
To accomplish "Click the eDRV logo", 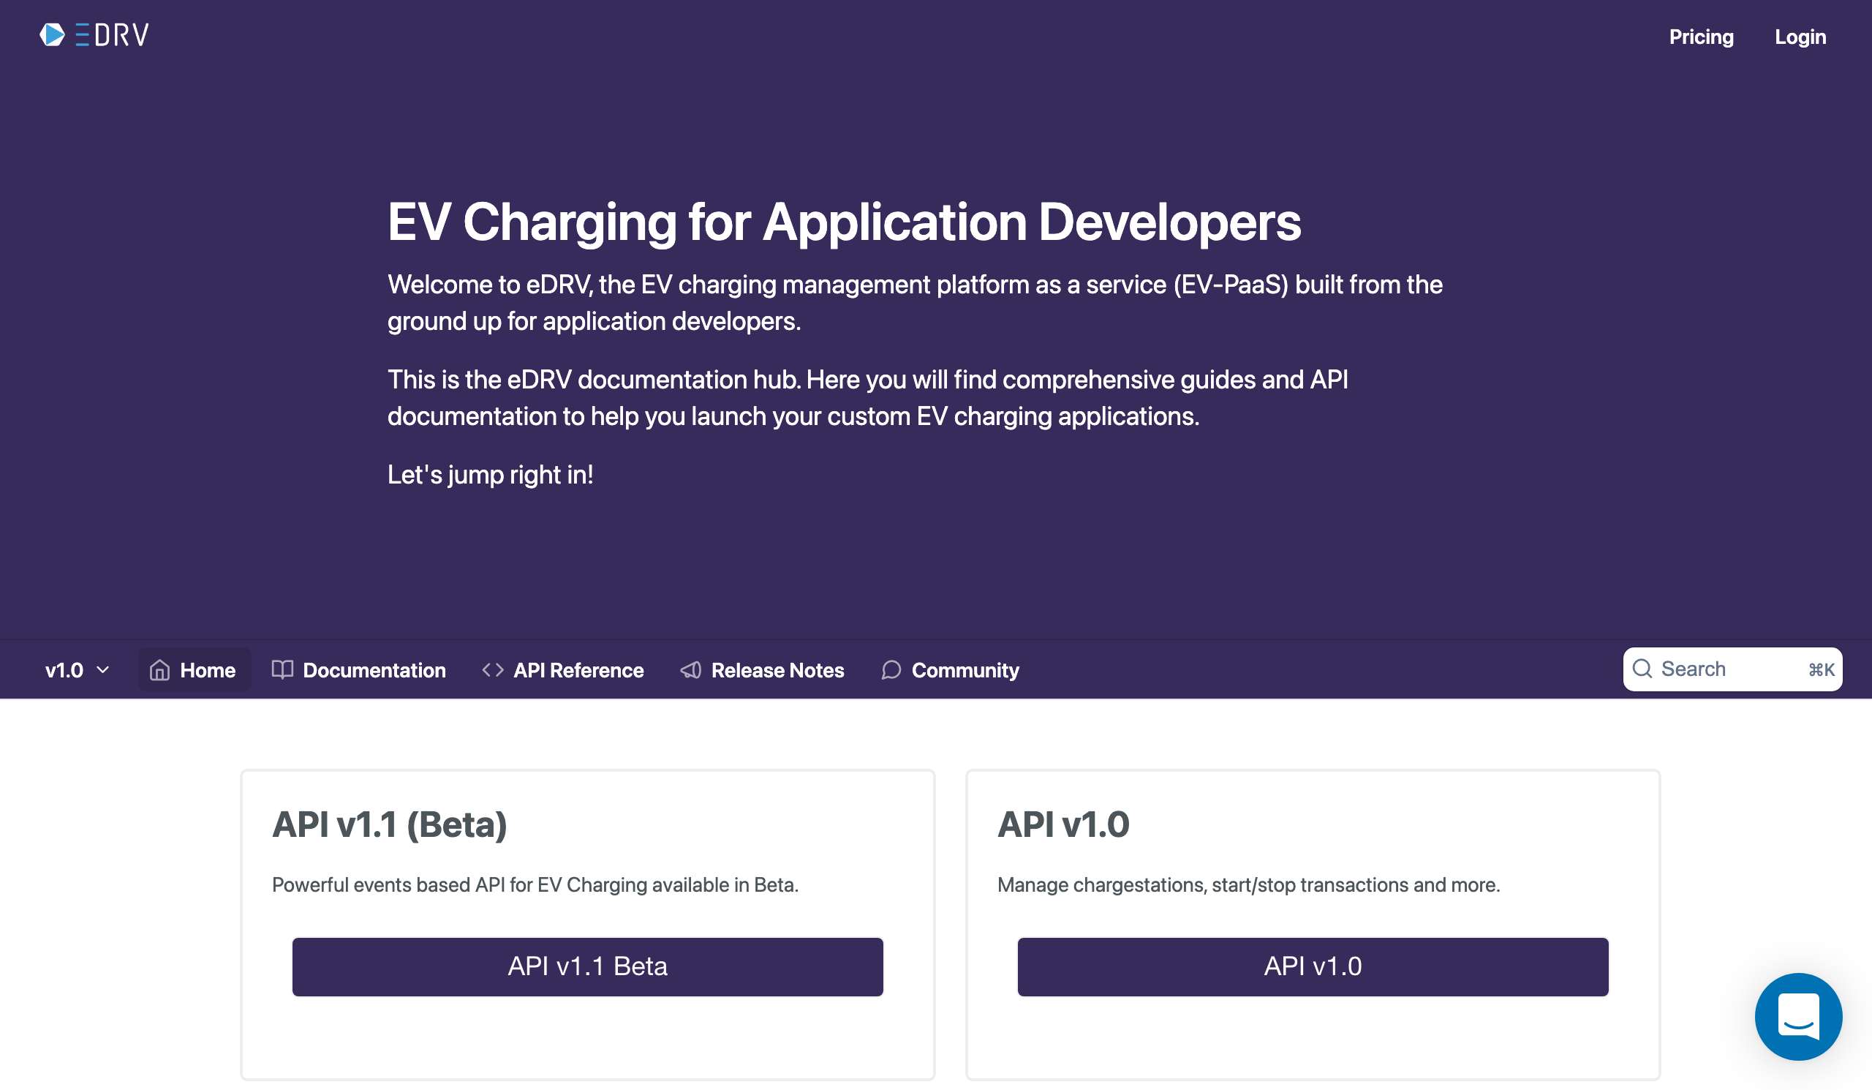I will pos(94,35).
